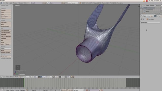The image size is (162, 91).
Task: Open the timeline View menu
Action: pos(8,90)
